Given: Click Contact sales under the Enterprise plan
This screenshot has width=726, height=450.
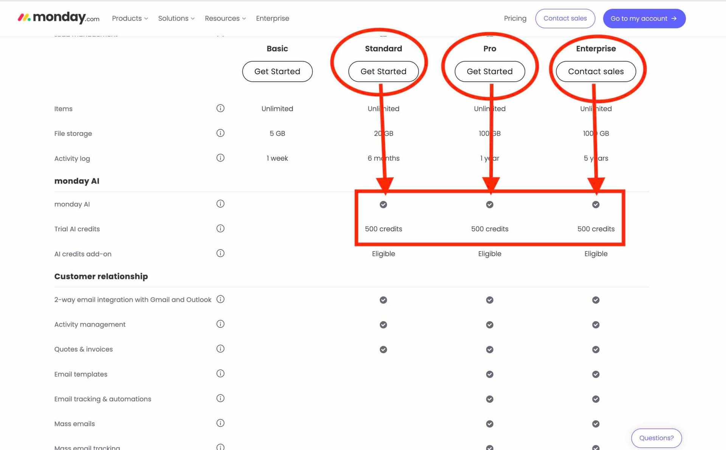Looking at the screenshot, I should point(596,71).
